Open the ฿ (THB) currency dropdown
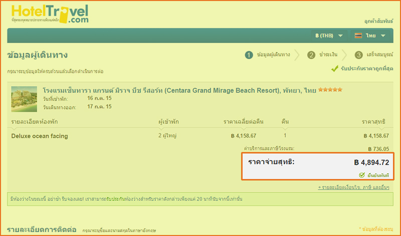 click(329, 35)
